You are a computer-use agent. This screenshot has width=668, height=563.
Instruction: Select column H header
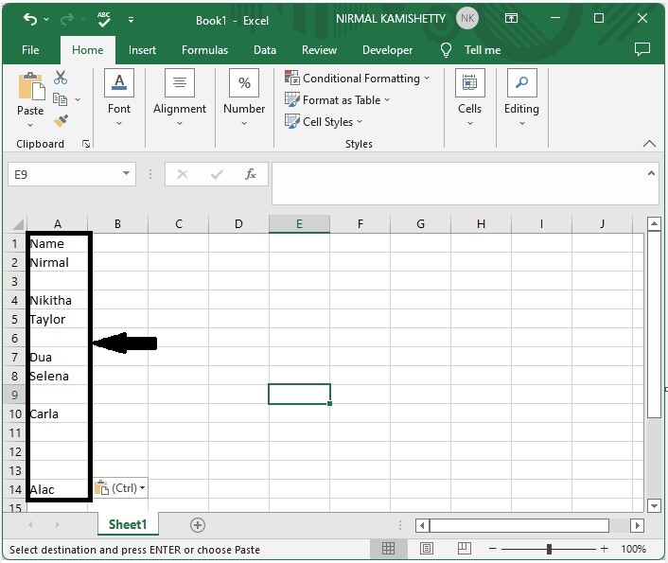(481, 223)
